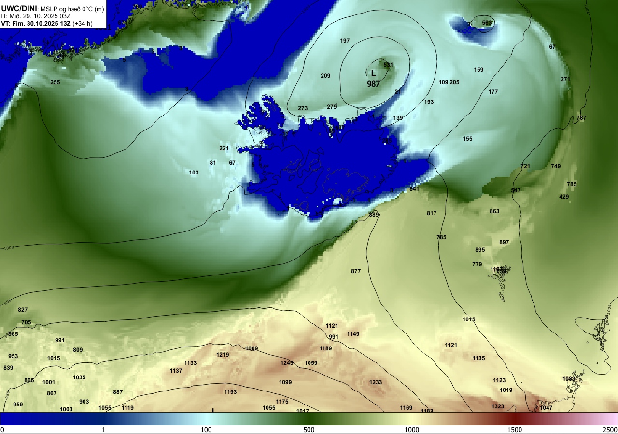The height and width of the screenshot is (434, 618).
Task: Click the 889 value at Iceland's southeast coast
Action: [x=374, y=215]
